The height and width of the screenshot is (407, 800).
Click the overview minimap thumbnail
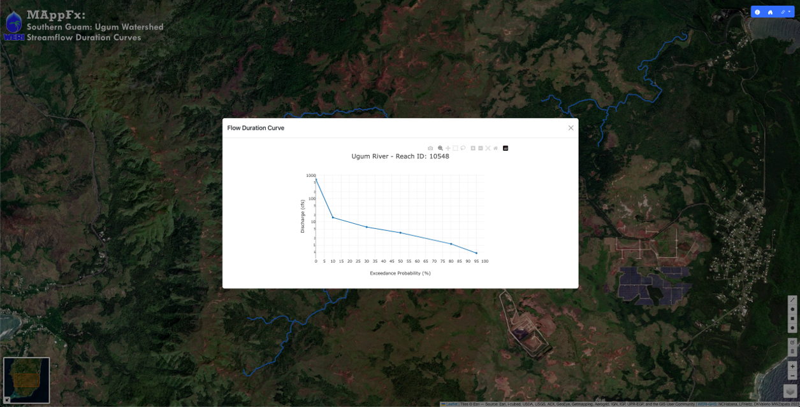[27, 380]
